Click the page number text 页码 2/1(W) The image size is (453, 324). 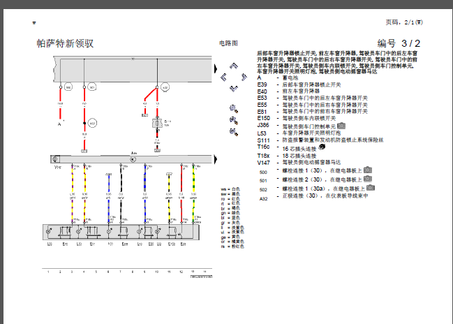(404, 22)
